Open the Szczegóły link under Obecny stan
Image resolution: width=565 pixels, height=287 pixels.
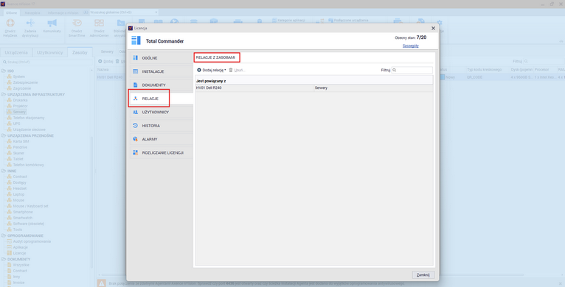pos(410,46)
